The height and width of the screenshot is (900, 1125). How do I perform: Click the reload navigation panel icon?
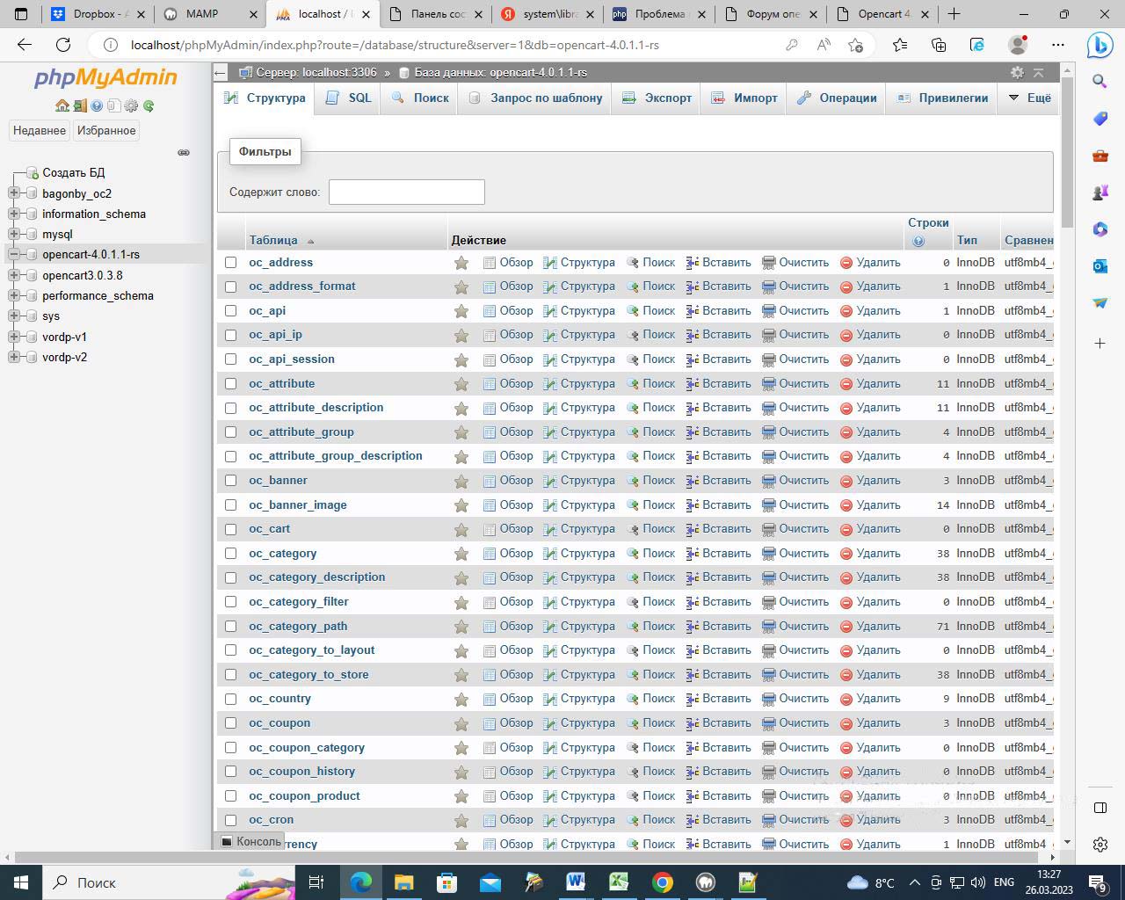point(149,105)
